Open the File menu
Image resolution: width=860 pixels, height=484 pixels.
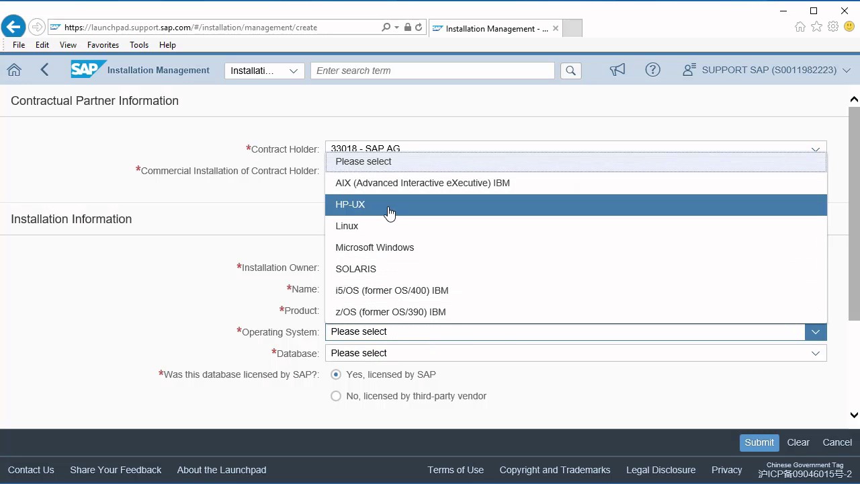[x=19, y=45]
